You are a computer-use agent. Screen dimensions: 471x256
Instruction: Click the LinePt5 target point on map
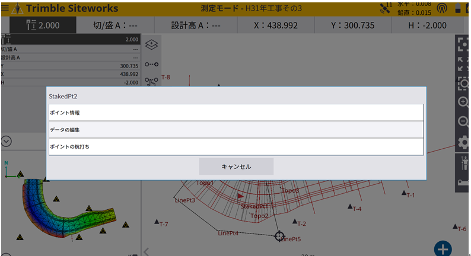pyautogui.click(x=279, y=236)
